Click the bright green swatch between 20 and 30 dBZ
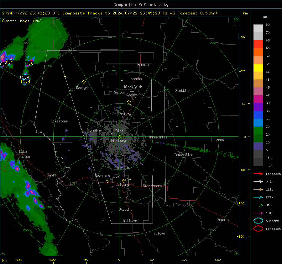This screenshot has height=264, width=282. [258, 131]
